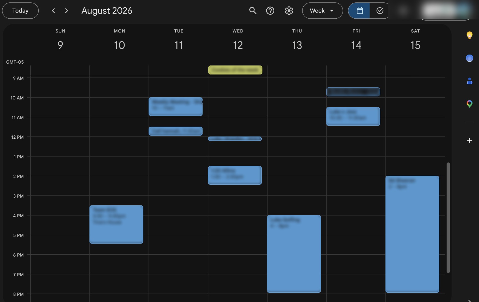The image size is (479, 302).
Task: Open the Week view dropdown
Action: [x=322, y=11]
